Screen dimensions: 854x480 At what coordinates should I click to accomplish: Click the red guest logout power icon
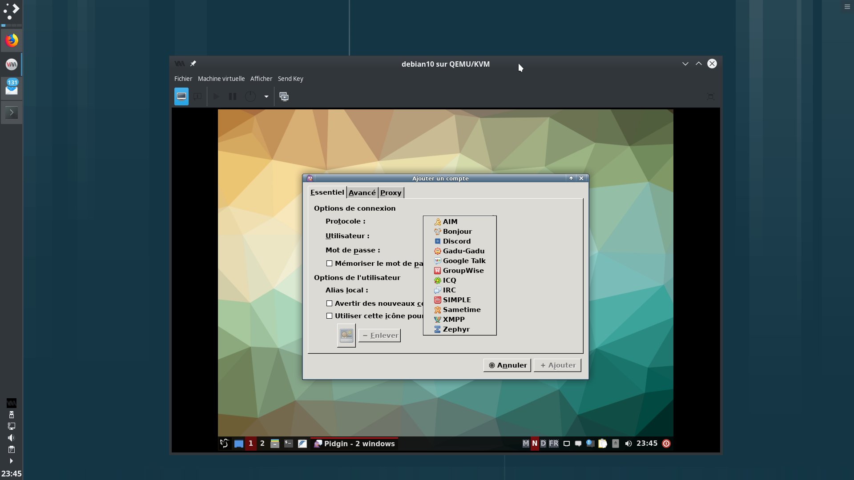[666, 444]
